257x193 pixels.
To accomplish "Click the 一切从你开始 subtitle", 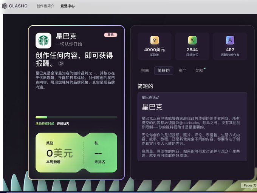I will coord(69,44).
